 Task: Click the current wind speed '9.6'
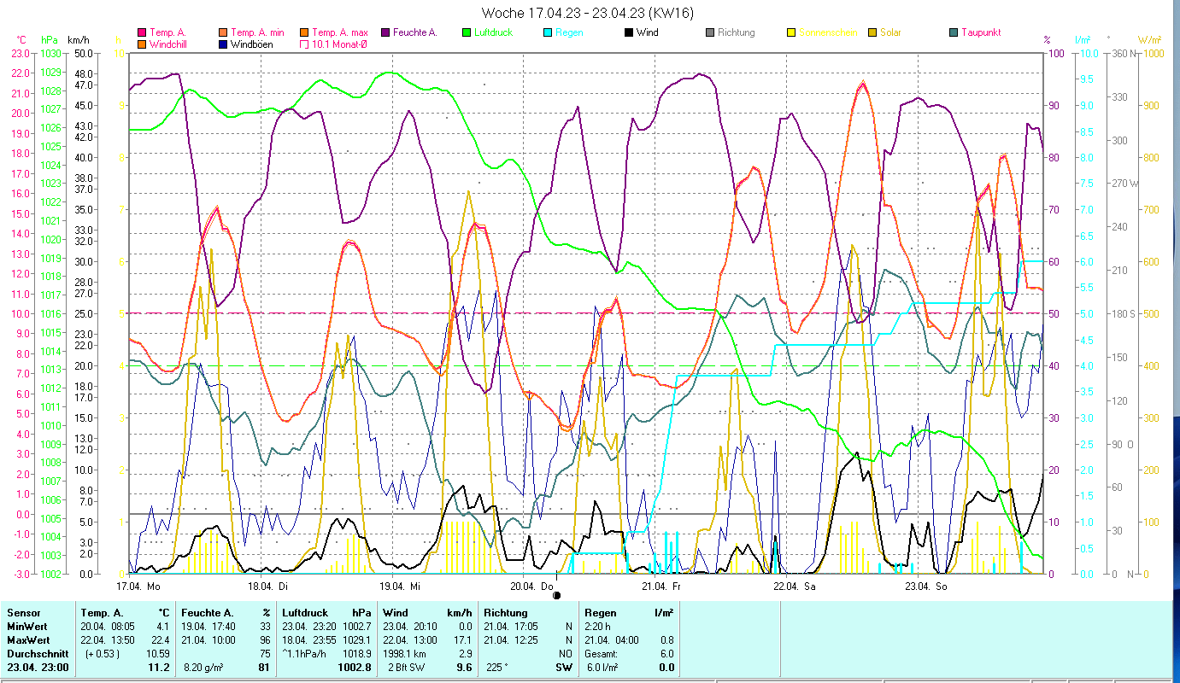point(464,667)
